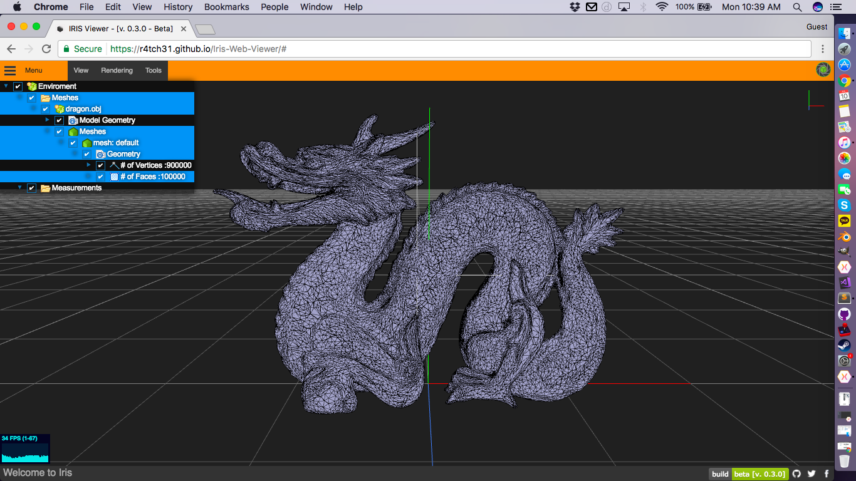Click the FPS performance graph at bottom left
This screenshot has width=856, height=481.
(26, 448)
